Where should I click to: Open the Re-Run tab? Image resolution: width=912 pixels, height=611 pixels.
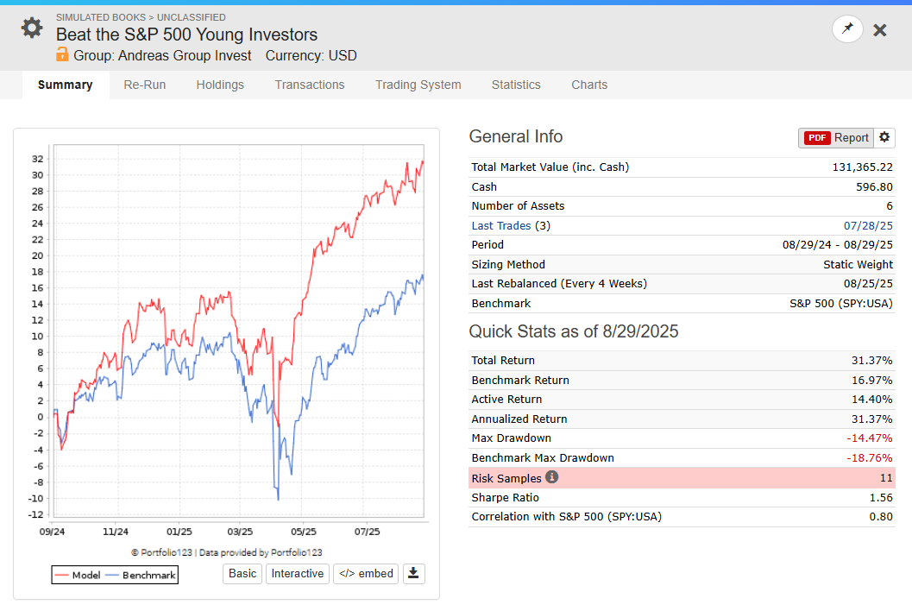pos(144,85)
